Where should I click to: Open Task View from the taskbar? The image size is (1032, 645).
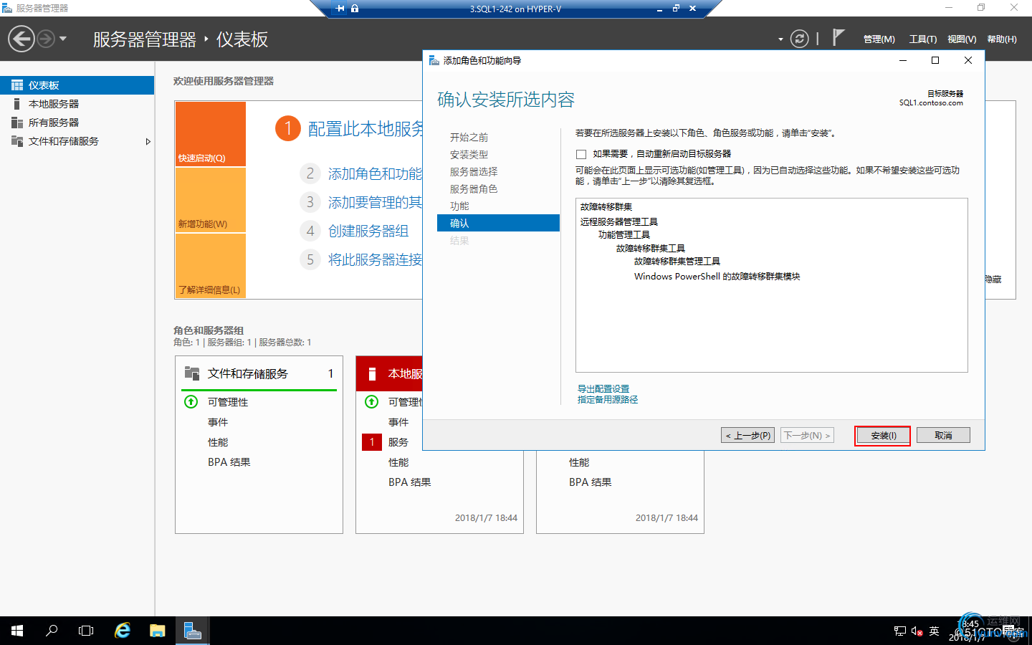pos(86,631)
